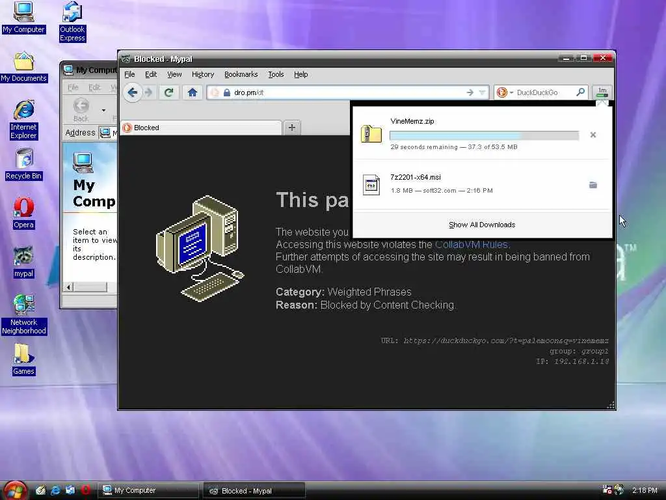Expand the address bar history dropdown

(482, 92)
